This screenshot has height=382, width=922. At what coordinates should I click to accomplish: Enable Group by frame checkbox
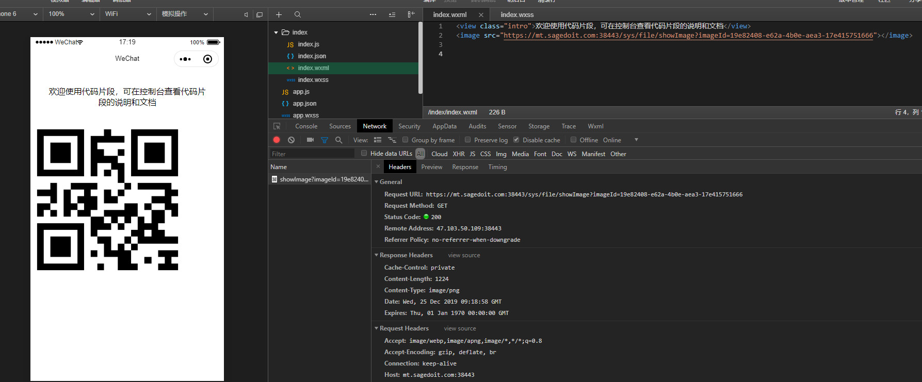point(406,140)
